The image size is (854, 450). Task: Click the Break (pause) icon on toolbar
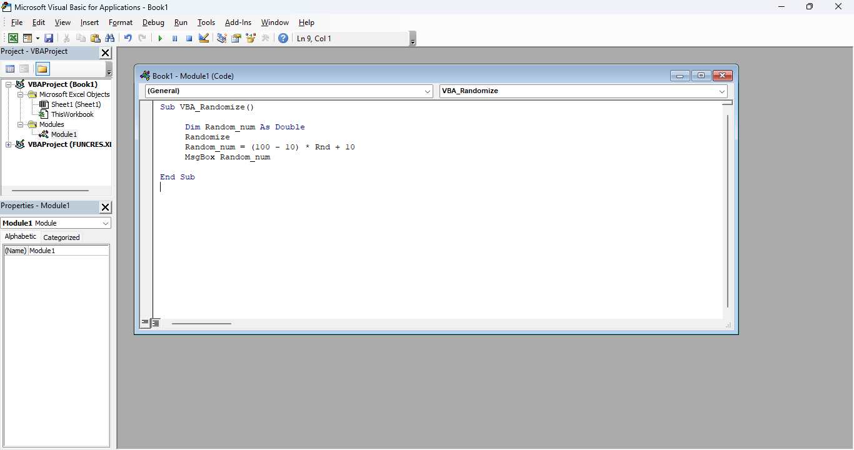pyautogui.click(x=174, y=37)
